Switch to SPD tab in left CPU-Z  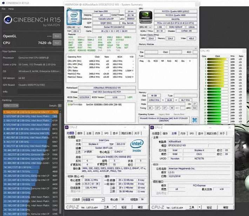click(x=106, y=133)
